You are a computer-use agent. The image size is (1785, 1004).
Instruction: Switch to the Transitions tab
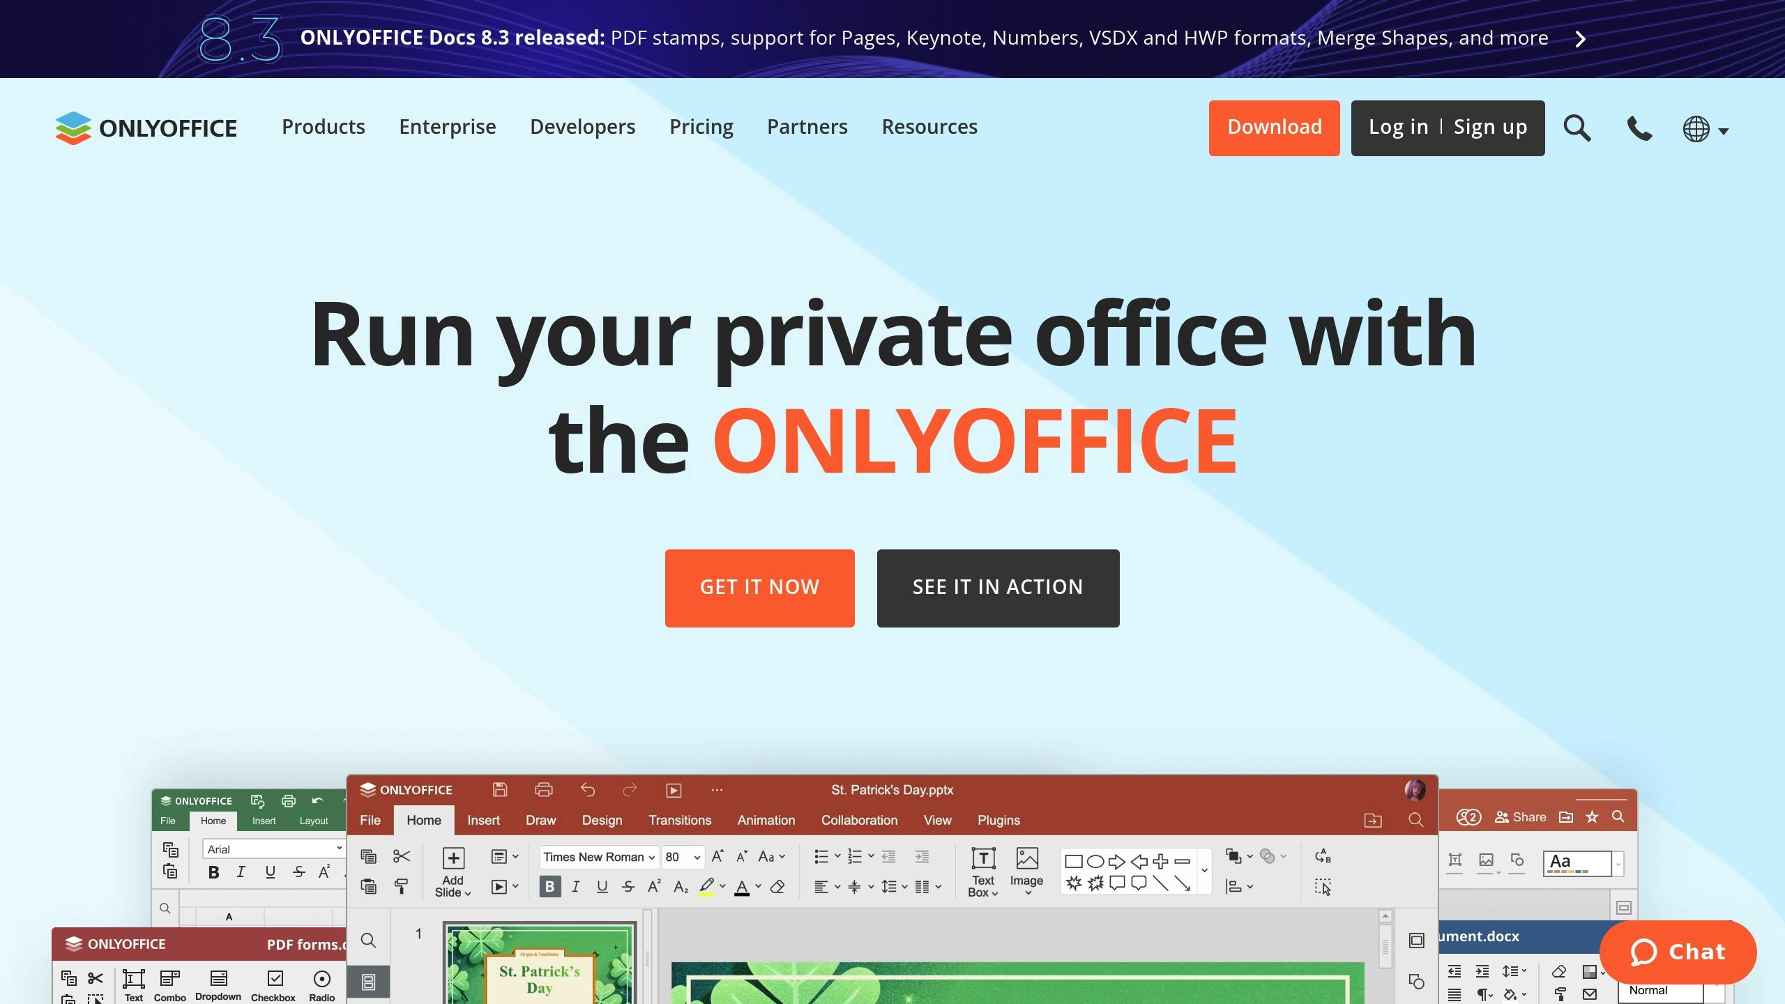[x=680, y=820]
